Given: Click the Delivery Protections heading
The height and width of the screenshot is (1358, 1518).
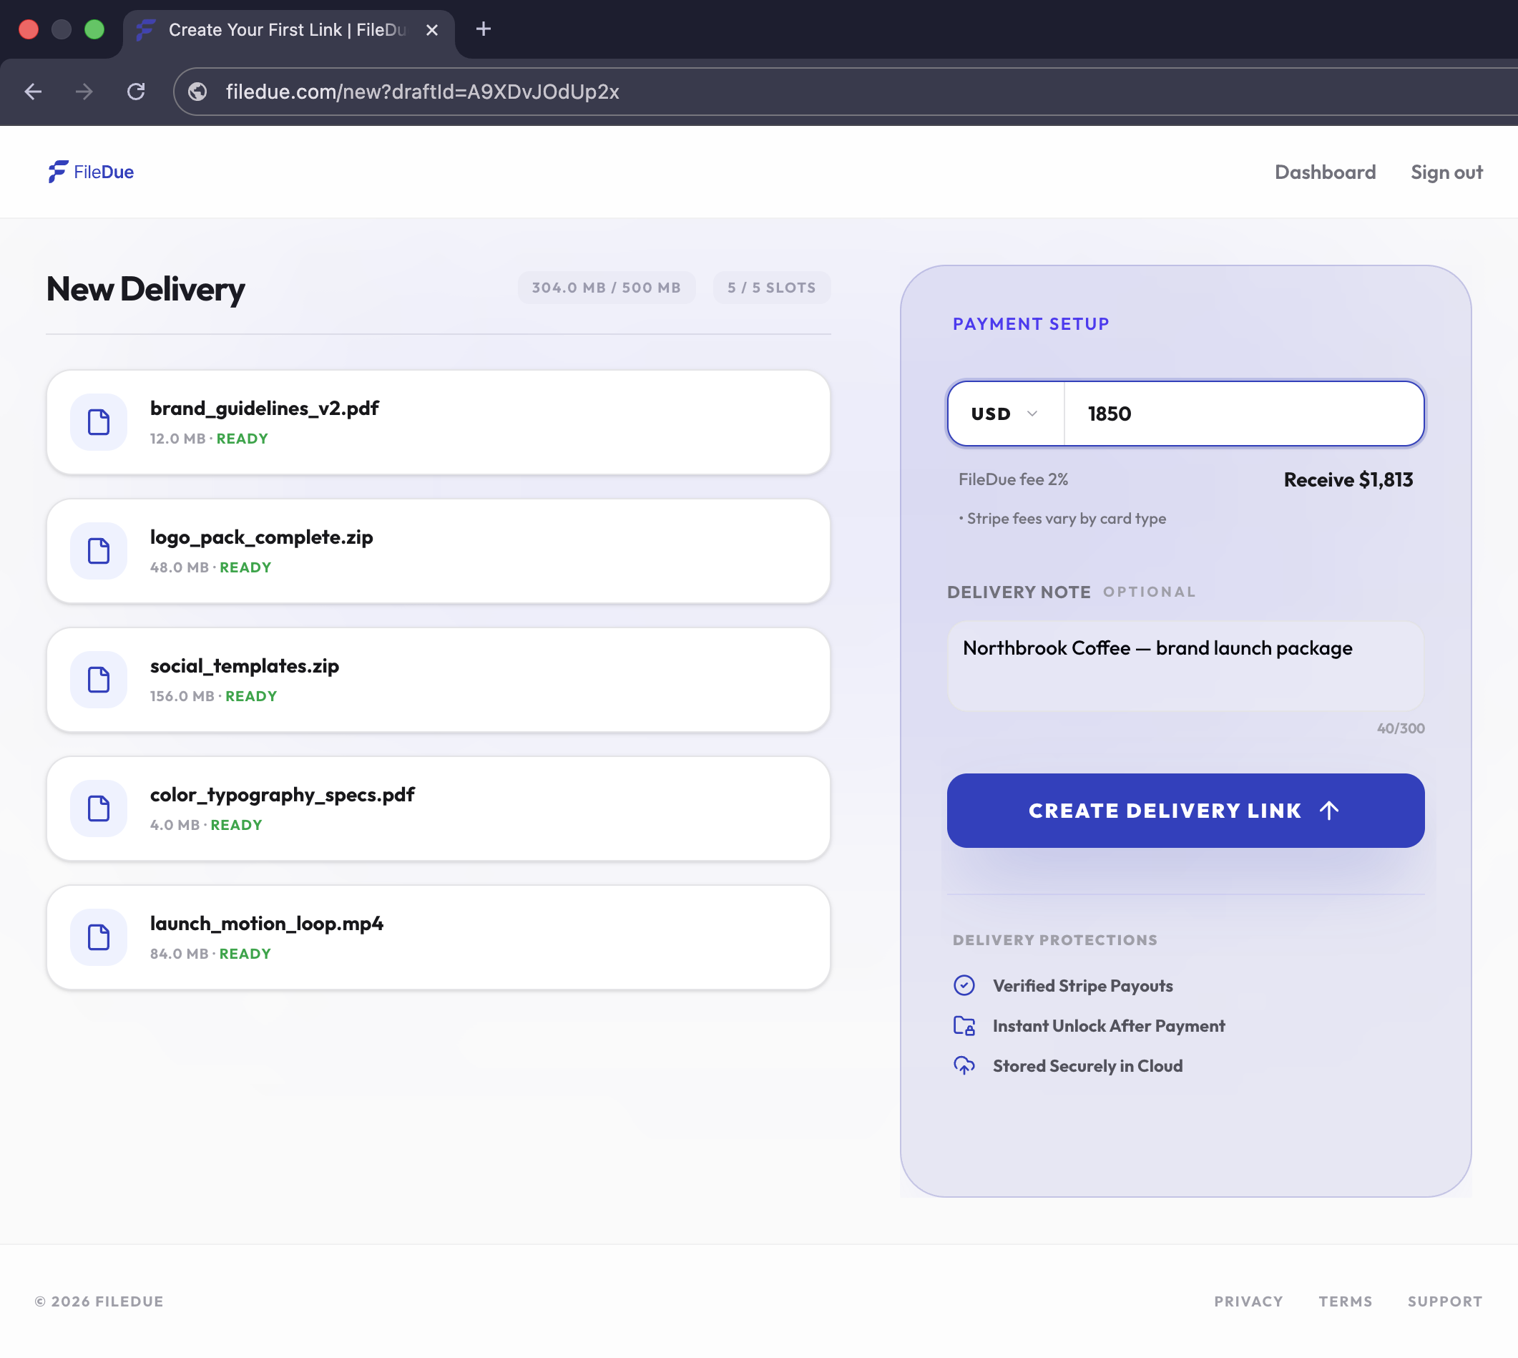Looking at the screenshot, I should point(1054,940).
